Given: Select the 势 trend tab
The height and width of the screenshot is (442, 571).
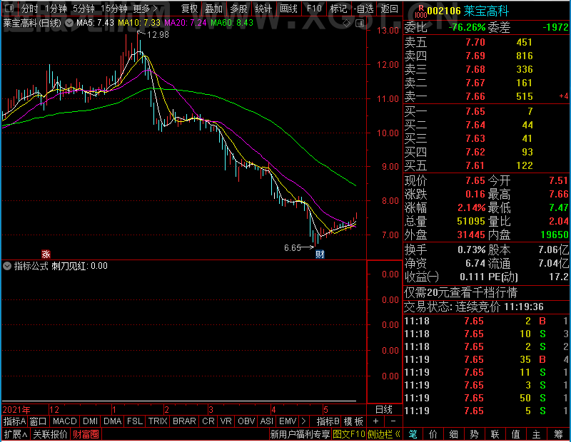Looking at the screenshot, I should tap(474, 434).
